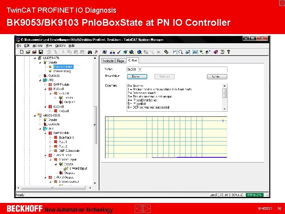The image size is (285, 214).
Task: Select the 1 Word Input variable item
Action: (78, 168)
